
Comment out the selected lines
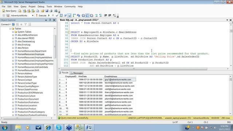pyautogui.click(x=96, y=15)
